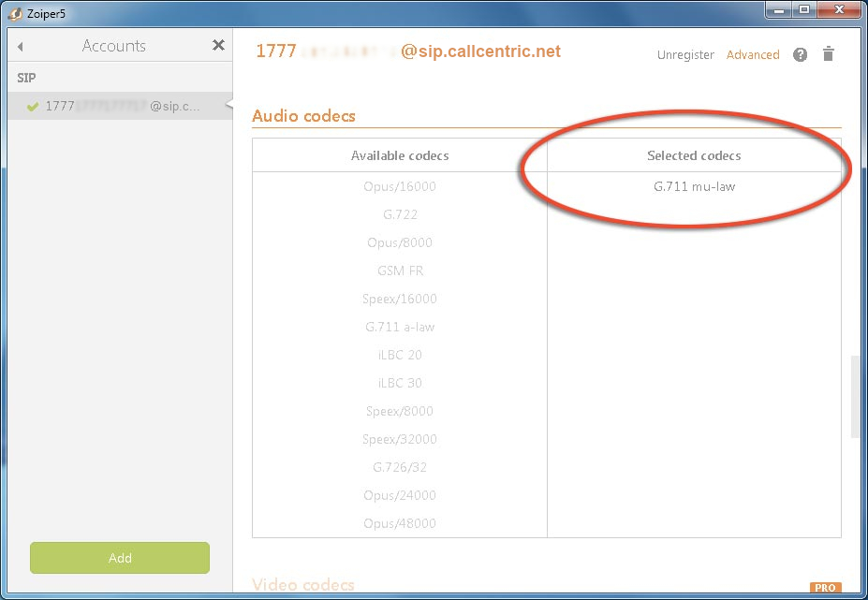Screen dimensions: 868x600
Task: Maximize the Zoiper5 window
Action: pos(804,10)
